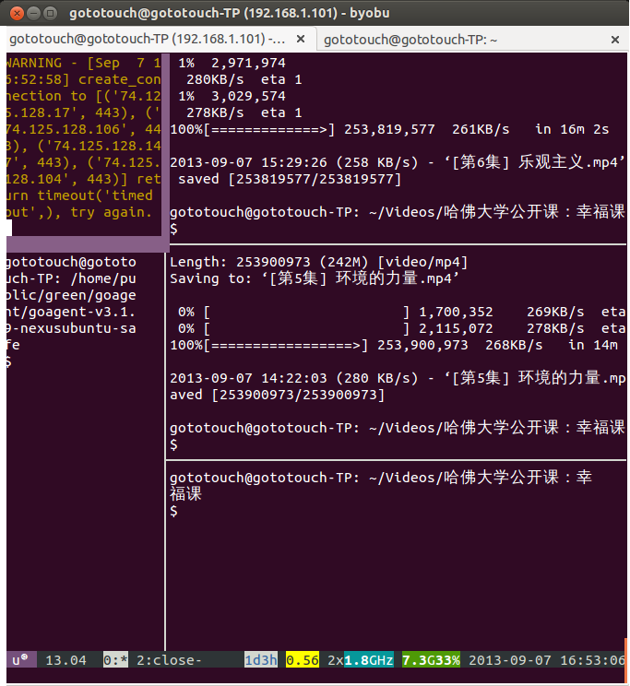630x686 pixels.
Task: Click the 100% 253,819,577 progress bar line
Action: point(389,129)
